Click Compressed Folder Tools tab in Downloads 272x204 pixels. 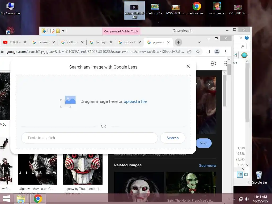(x=121, y=31)
